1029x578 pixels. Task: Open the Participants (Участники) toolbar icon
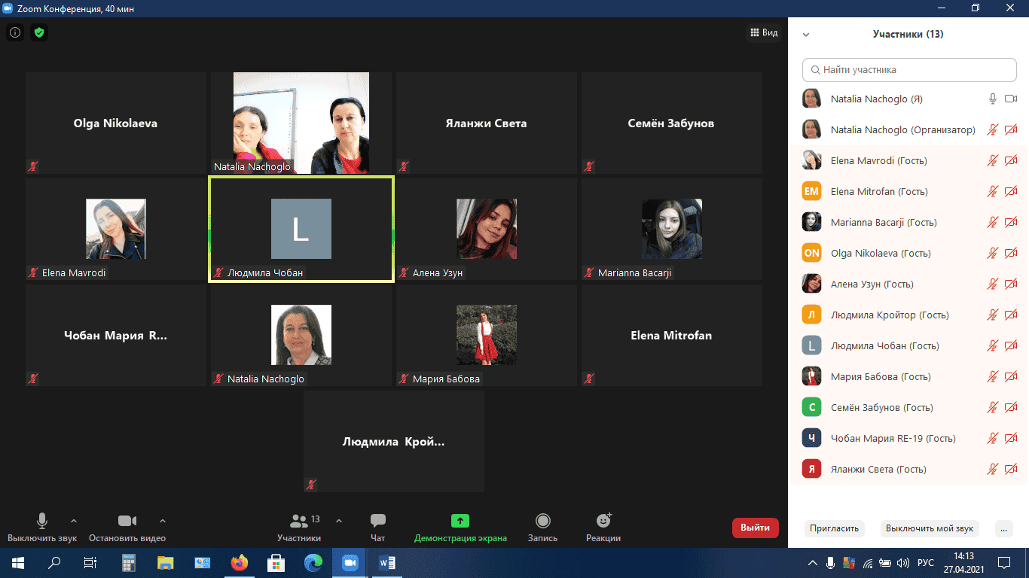click(x=299, y=521)
